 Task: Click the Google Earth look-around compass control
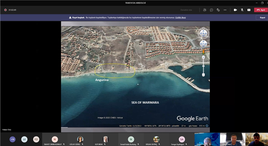tap(203, 33)
